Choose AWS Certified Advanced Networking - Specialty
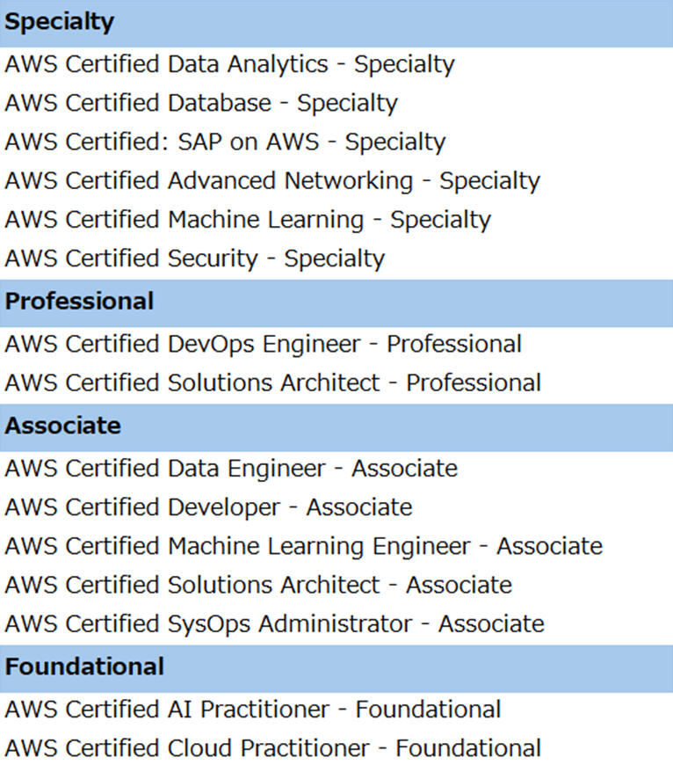 tap(272, 181)
